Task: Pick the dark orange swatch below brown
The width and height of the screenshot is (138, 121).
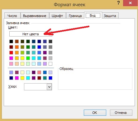Action: point(17,47)
